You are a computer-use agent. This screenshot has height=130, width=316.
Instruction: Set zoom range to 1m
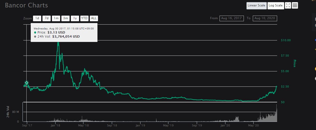click(56, 18)
